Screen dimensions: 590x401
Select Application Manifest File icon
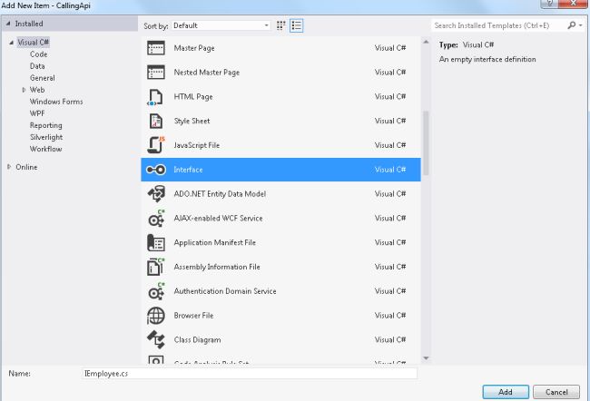(x=156, y=242)
